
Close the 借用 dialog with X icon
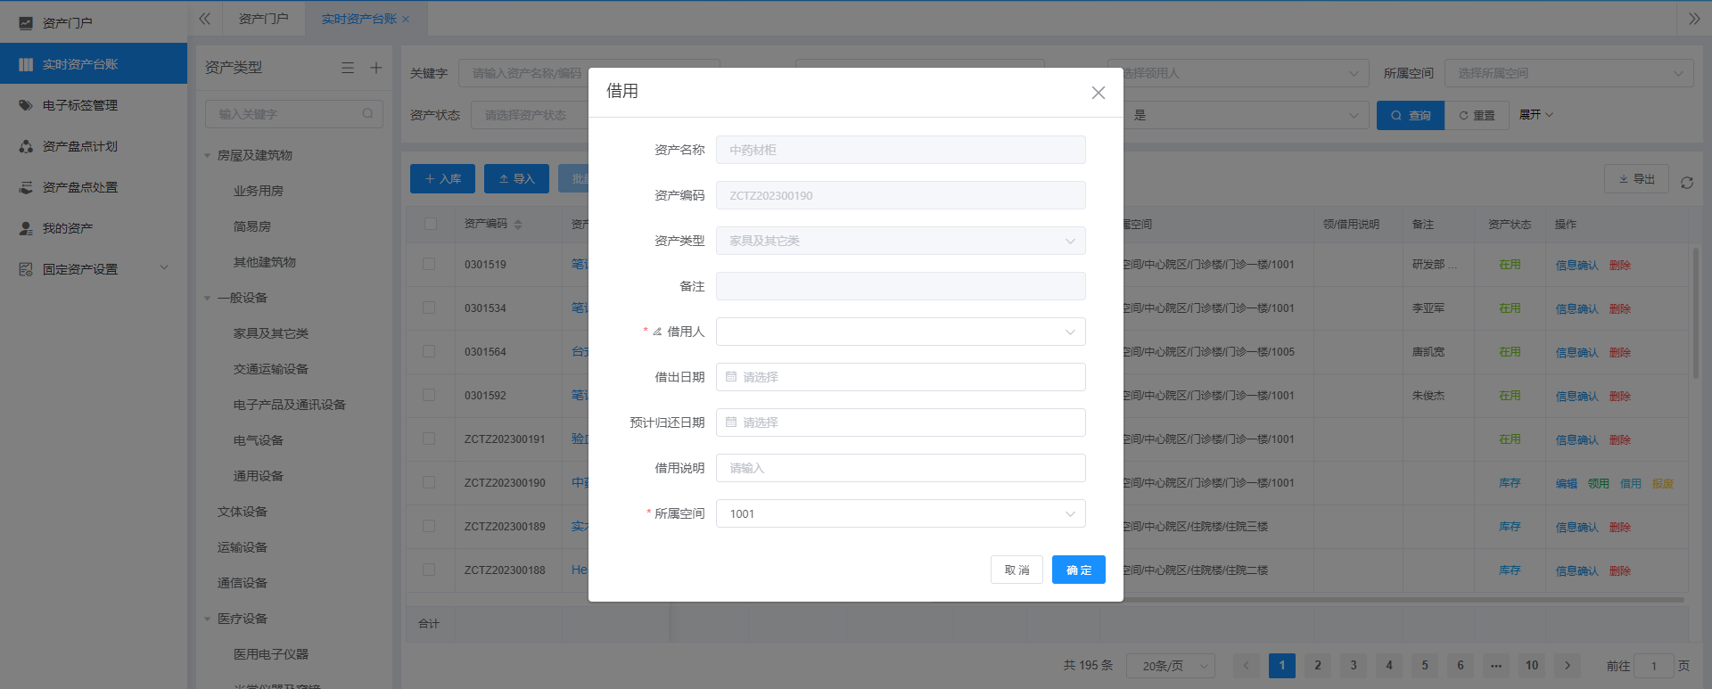tap(1098, 93)
